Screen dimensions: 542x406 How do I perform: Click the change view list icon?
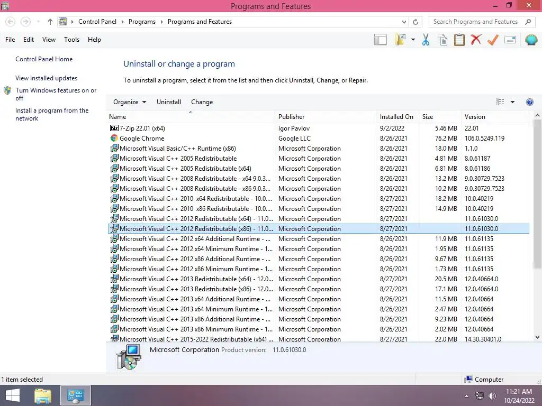500,102
